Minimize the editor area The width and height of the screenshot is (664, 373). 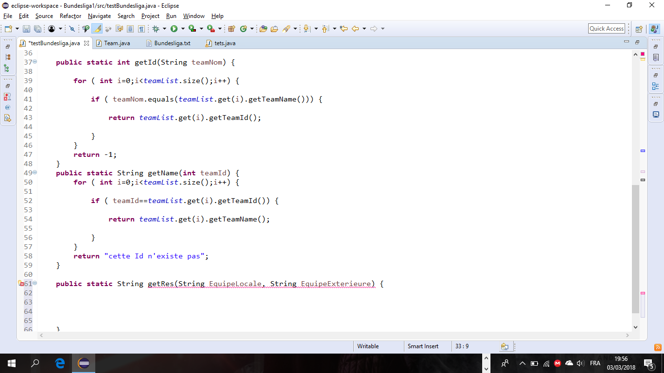pos(627,42)
